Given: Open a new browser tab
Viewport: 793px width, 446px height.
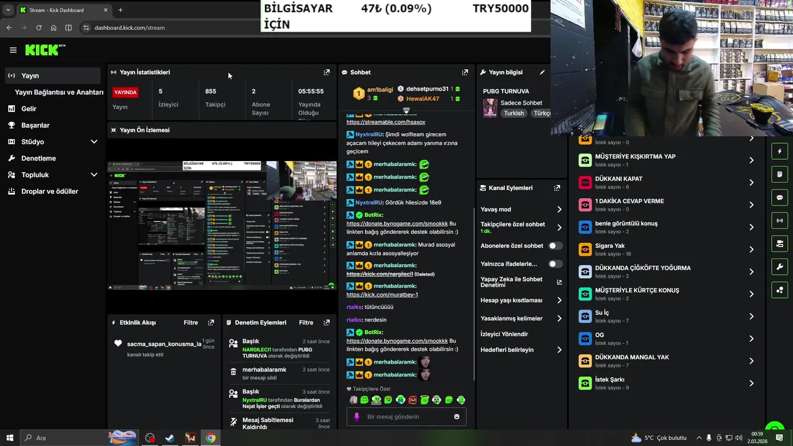Looking at the screenshot, I should click(120, 10).
